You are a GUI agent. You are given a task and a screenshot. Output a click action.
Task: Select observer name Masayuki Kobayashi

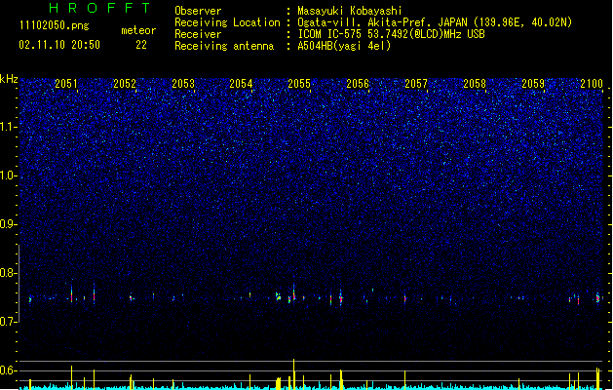[350, 11]
